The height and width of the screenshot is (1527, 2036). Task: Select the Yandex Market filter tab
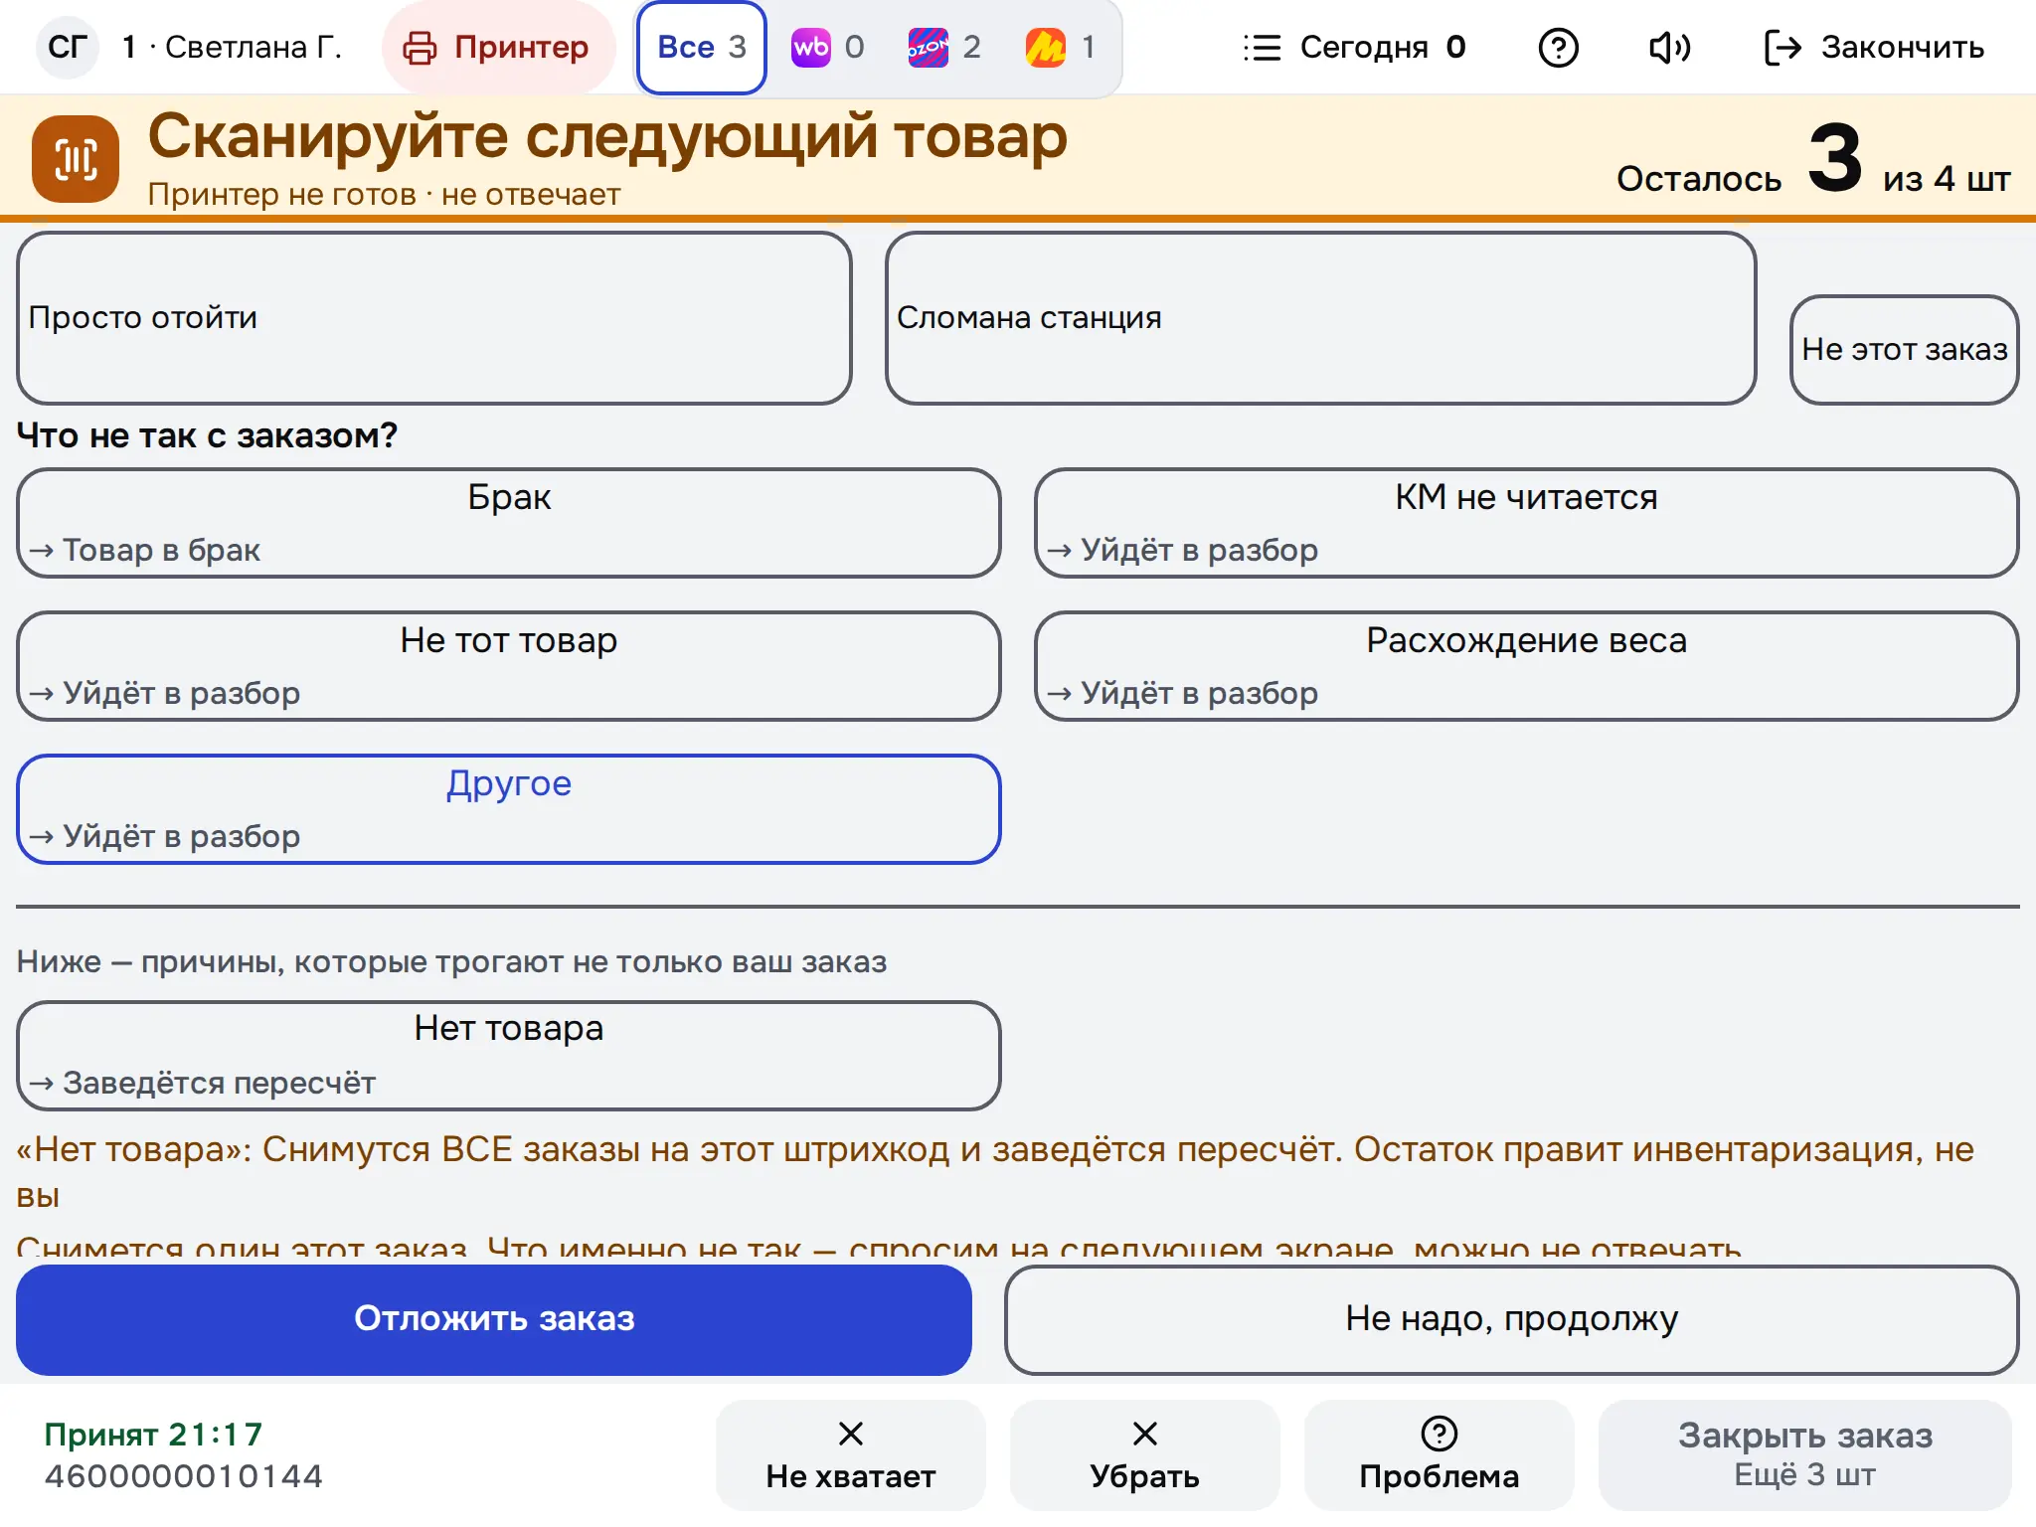1062,47
